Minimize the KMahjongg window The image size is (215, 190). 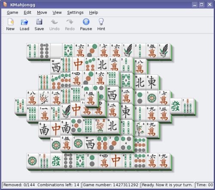tap(195, 5)
